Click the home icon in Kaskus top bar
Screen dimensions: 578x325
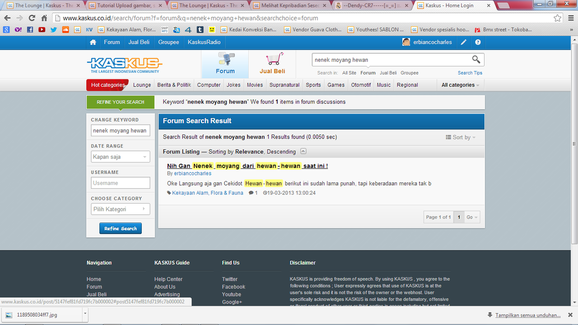pos(93,42)
